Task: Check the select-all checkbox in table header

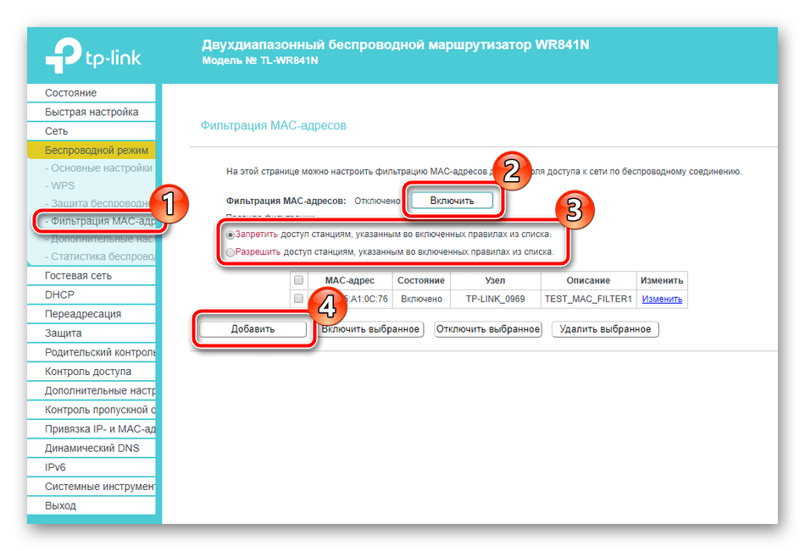Action: 297,280
